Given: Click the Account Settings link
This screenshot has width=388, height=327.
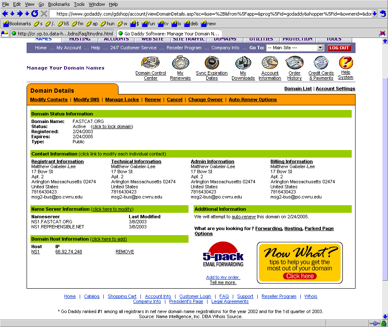Looking at the screenshot, I should pos(335,88).
